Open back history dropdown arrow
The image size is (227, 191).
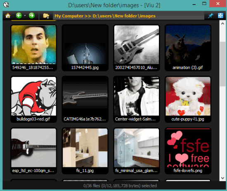25,16
